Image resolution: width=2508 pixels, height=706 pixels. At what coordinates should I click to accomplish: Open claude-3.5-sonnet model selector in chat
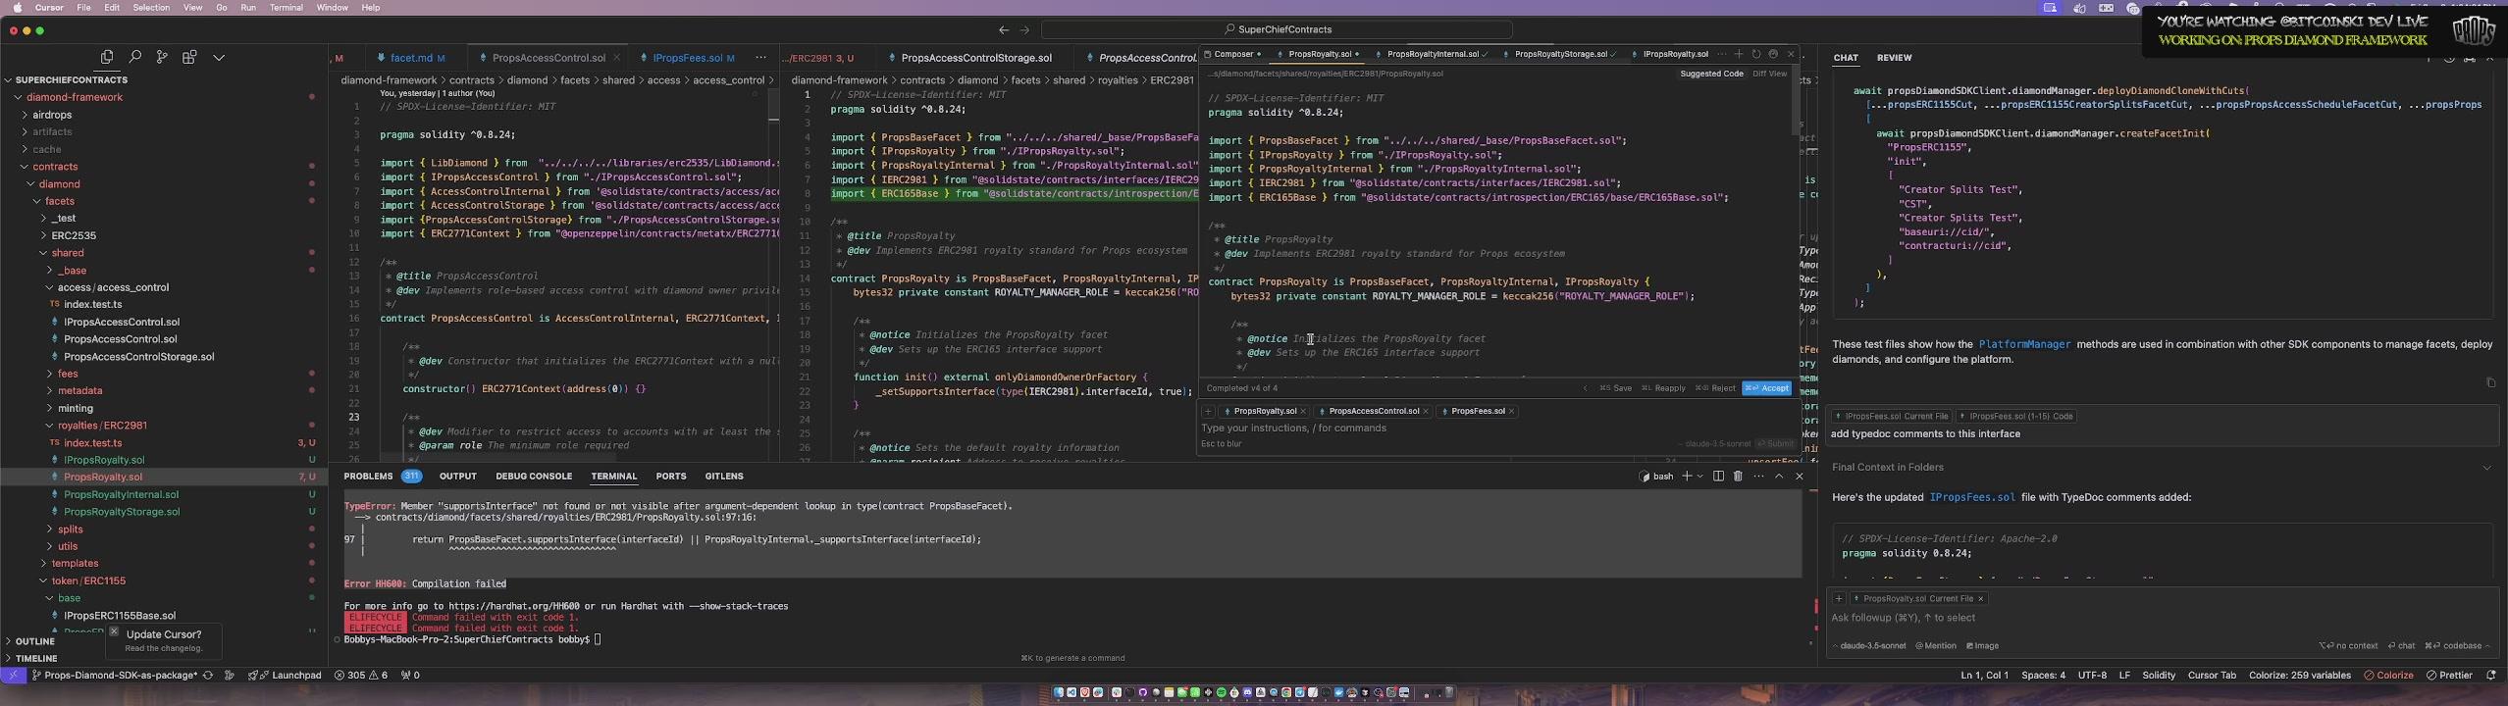(1871, 646)
